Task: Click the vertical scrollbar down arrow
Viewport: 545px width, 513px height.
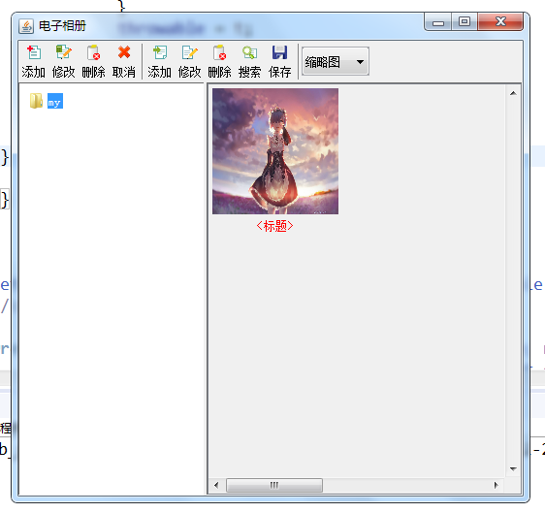Action: 513,468
